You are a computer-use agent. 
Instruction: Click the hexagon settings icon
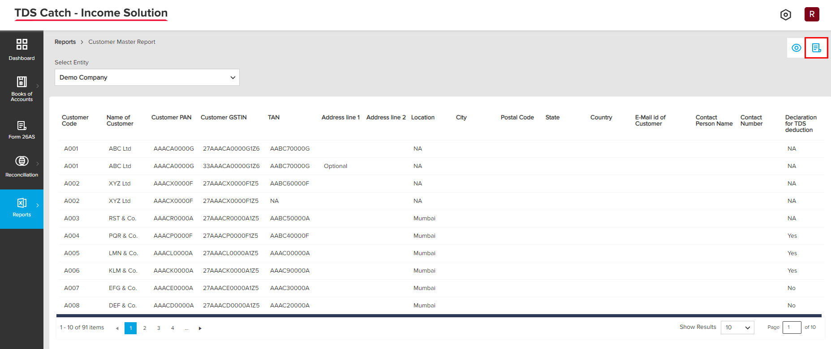(x=785, y=15)
